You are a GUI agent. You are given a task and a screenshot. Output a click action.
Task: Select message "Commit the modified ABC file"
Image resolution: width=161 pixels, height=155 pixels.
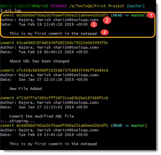(x=41, y=116)
